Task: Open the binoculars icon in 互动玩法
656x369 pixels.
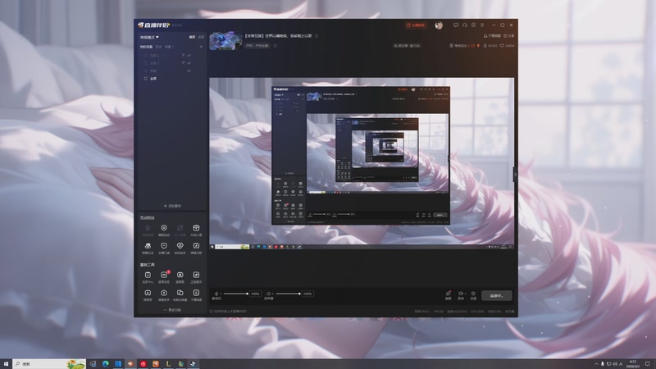Action: coord(148,246)
